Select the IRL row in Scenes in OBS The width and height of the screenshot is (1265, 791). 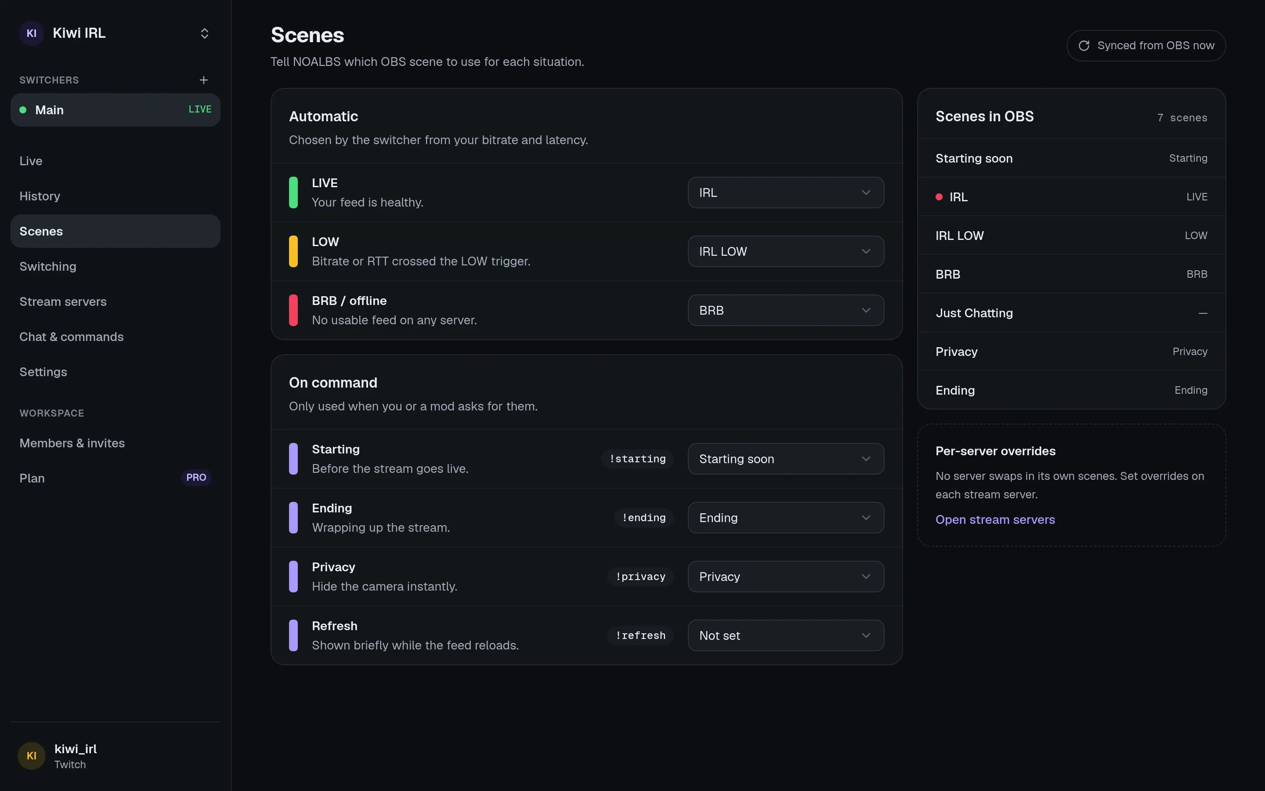tap(1071, 197)
